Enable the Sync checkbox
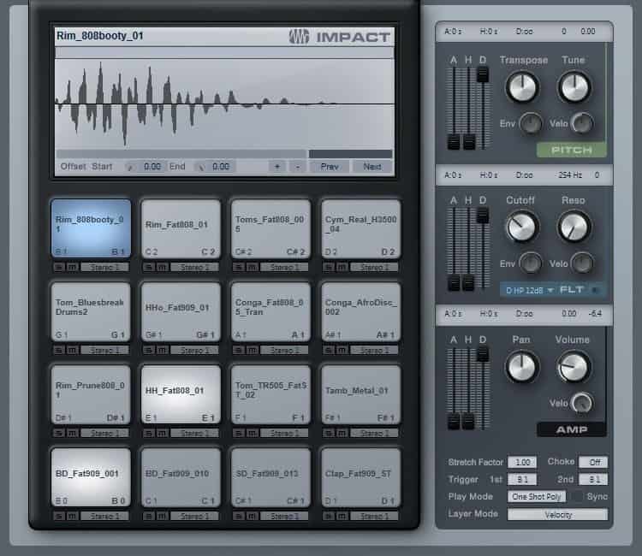 tap(579, 497)
